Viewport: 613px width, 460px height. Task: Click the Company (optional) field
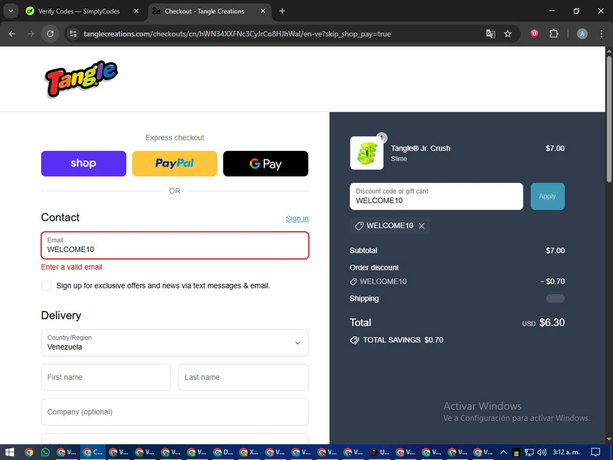(175, 412)
